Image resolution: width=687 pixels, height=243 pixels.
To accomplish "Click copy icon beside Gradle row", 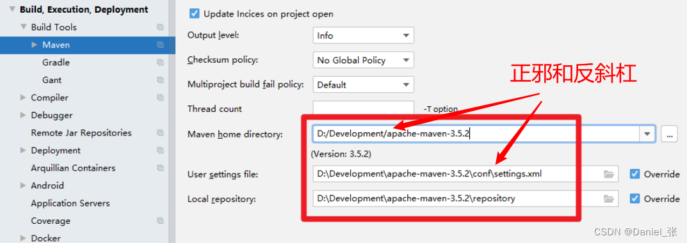I will [160, 63].
